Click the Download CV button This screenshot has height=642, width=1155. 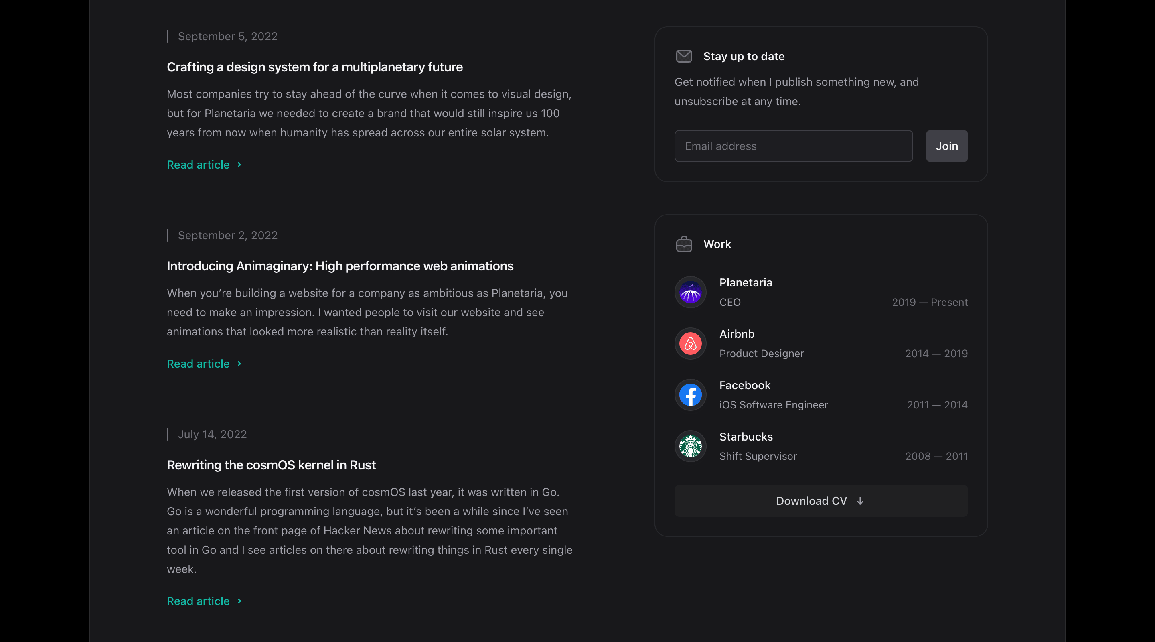[820, 501]
